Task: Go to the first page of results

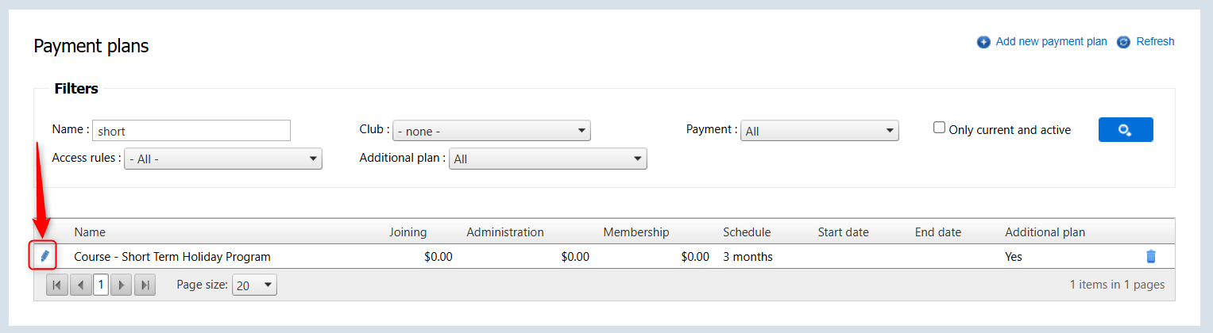Action: click(57, 285)
